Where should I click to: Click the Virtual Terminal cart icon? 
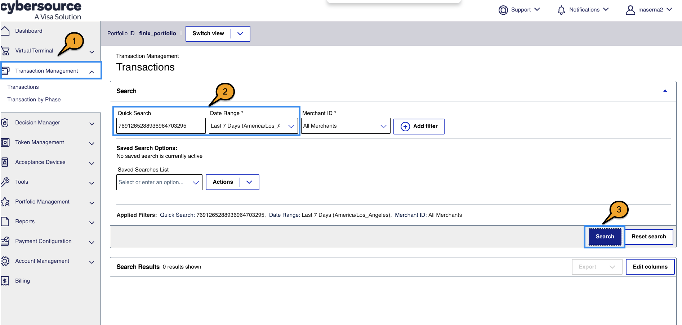click(5, 51)
